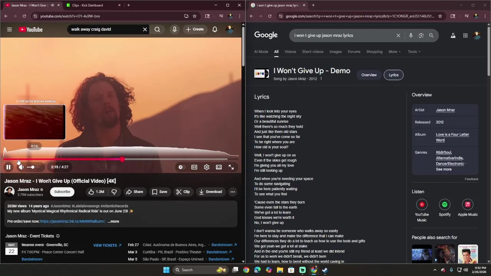Screen dimensions: 491x276
Task: Share the video
Action: [134, 192]
